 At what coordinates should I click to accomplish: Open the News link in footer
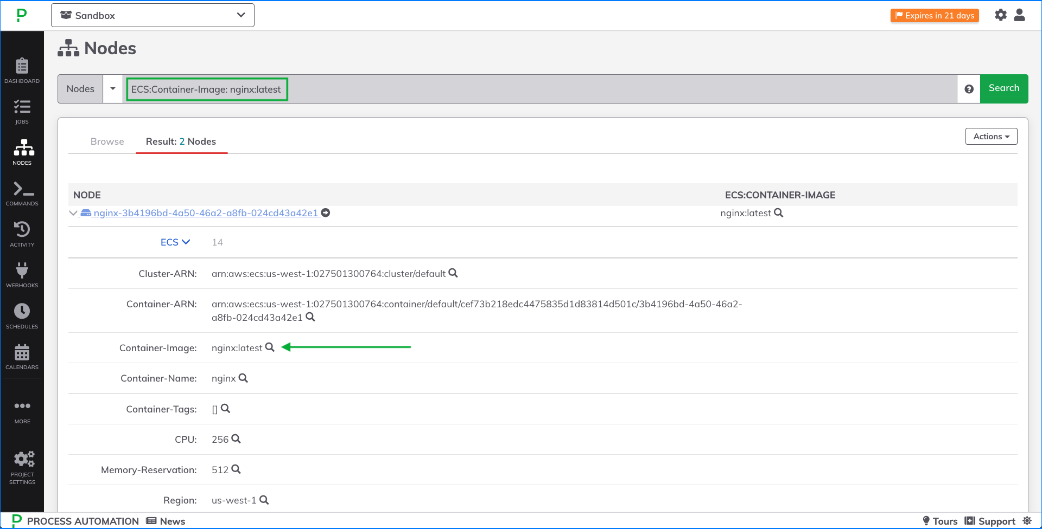click(166, 521)
